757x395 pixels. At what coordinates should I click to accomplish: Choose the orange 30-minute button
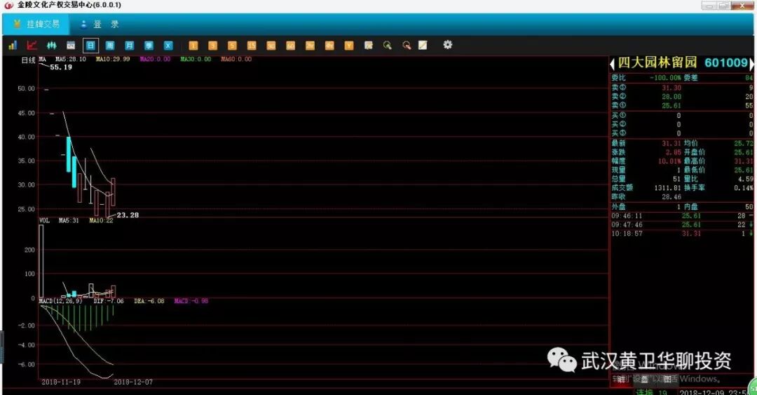coord(271,46)
